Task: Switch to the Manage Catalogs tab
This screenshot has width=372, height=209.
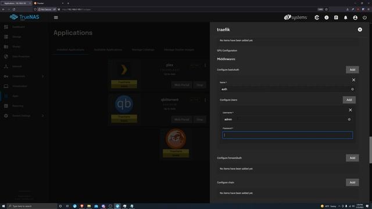Action: (x=143, y=50)
